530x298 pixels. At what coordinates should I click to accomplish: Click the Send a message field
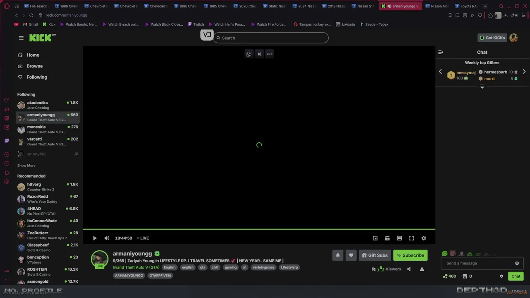point(482,263)
